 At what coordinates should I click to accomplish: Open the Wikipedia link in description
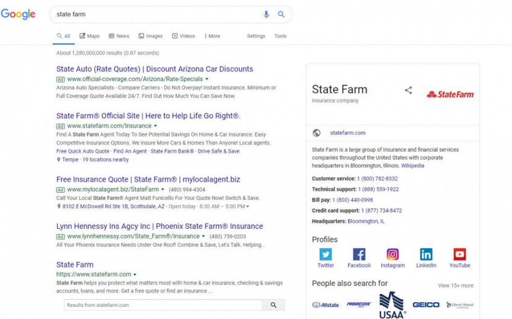click(x=413, y=166)
